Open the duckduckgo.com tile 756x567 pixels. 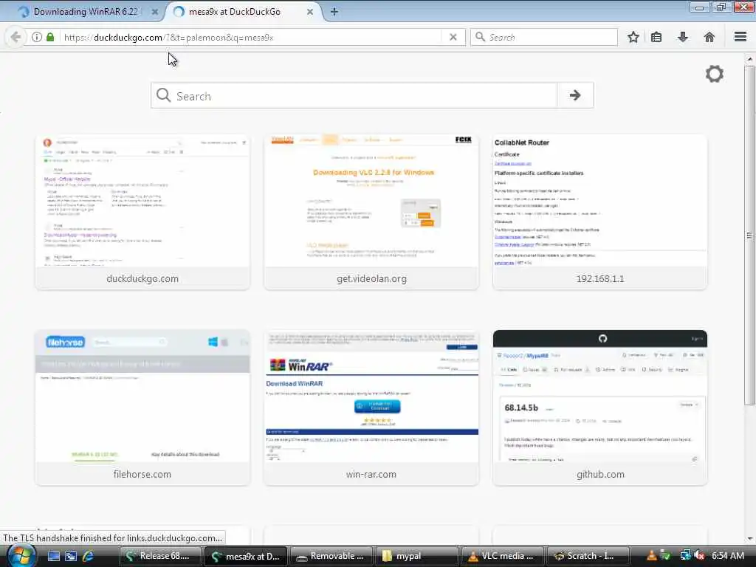click(142, 212)
